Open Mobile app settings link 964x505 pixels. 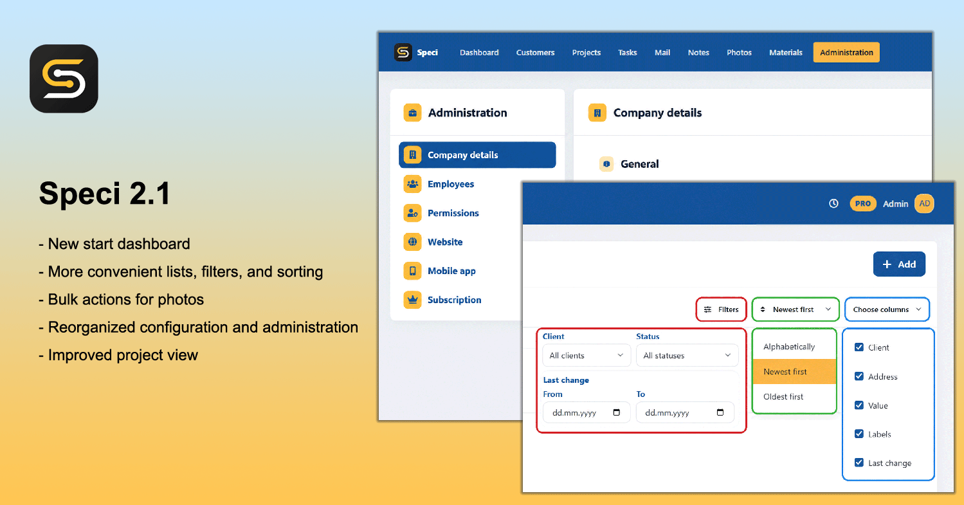point(451,271)
